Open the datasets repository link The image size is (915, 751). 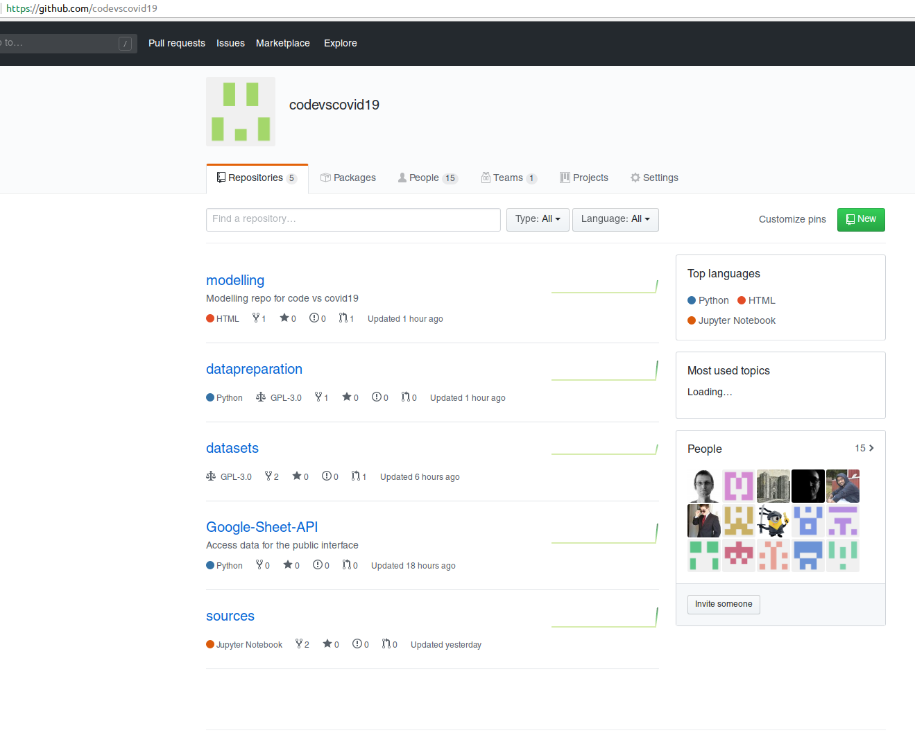(232, 448)
